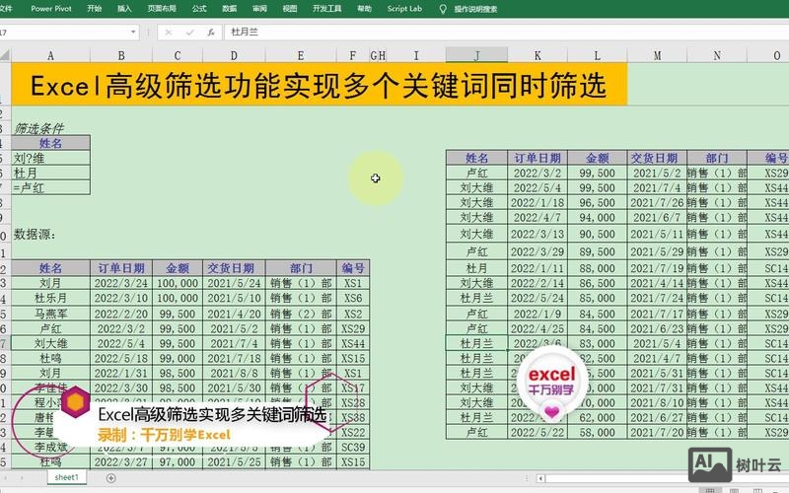The height and width of the screenshot is (493, 789).
Task: Click the result date cell 2022/5/22
Action: [x=538, y=432]
